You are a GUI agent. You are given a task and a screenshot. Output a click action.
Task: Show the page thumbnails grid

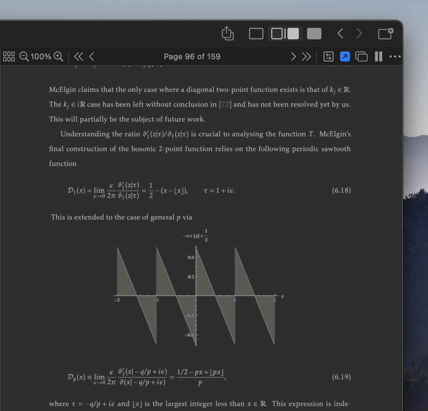pos(9,56)
